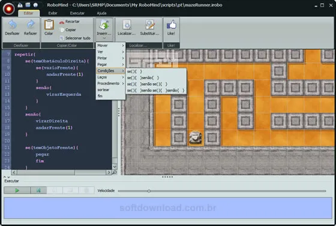Image resolution: width=336 pixels, height=226 pixels.
Task: Click the robot in the maze view
Action: coord(195,137)
